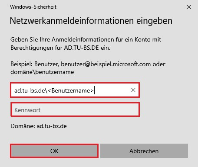
Task: Confirm credentials with the OK button
Action: click(x=54, y=151)
